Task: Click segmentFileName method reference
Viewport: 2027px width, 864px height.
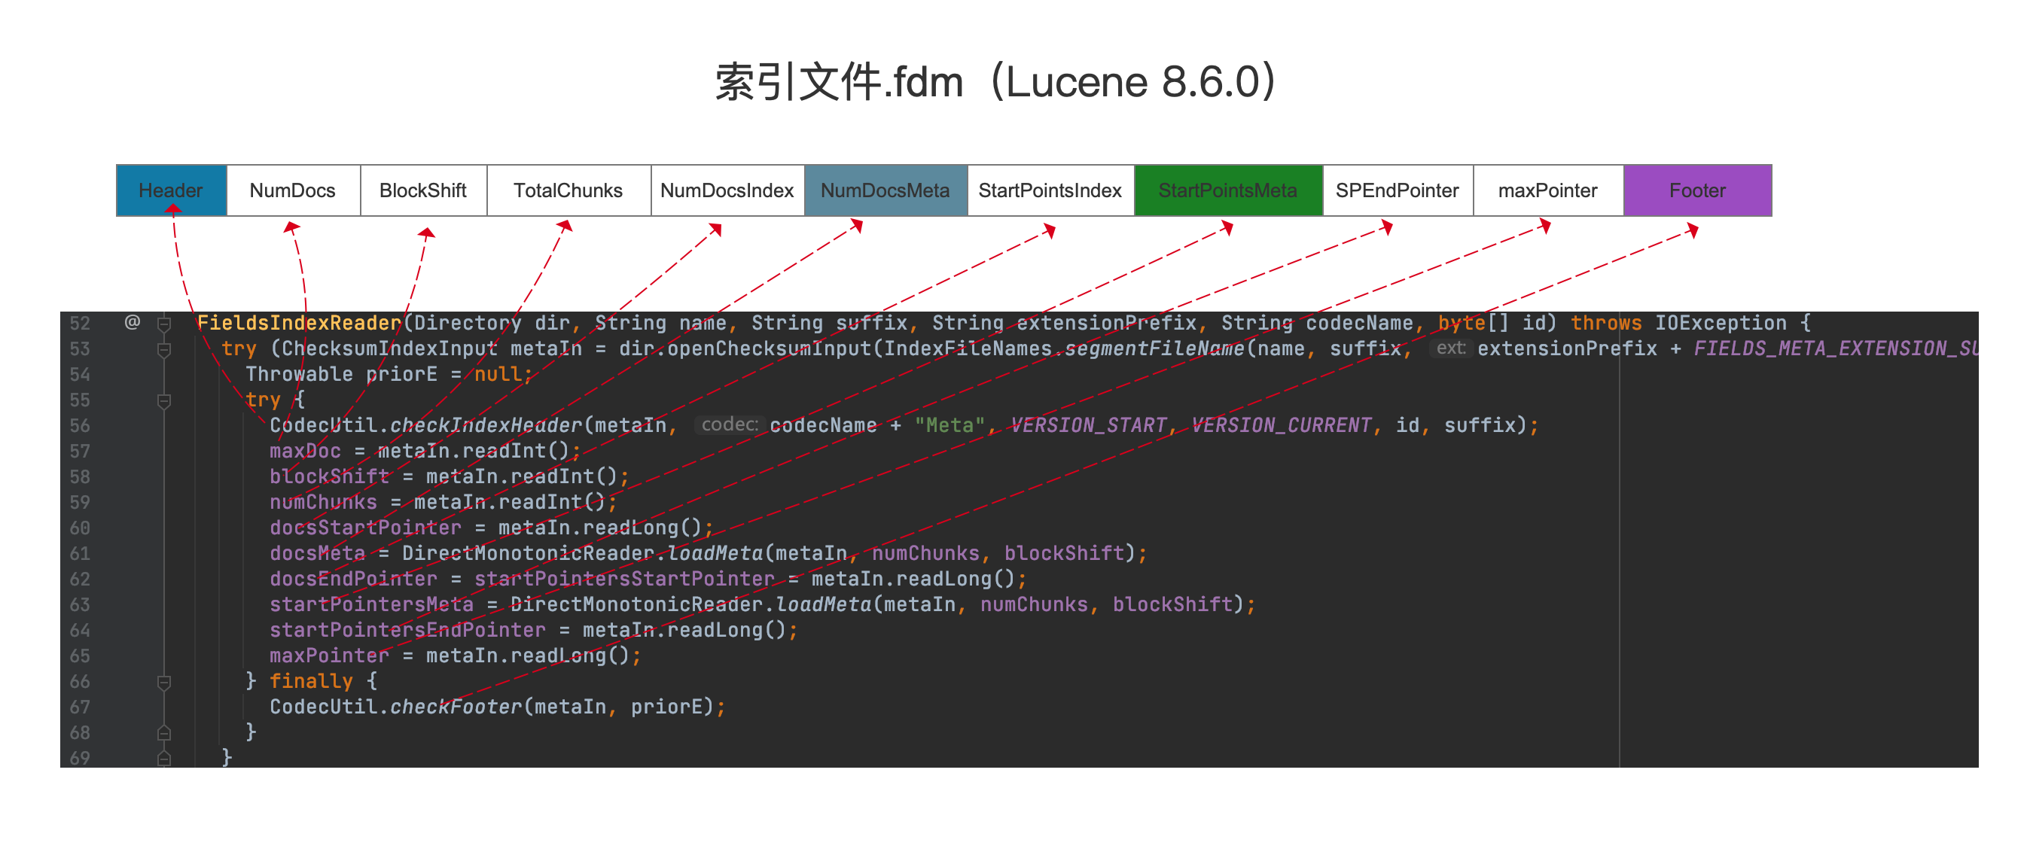Action: [1154, 349]
